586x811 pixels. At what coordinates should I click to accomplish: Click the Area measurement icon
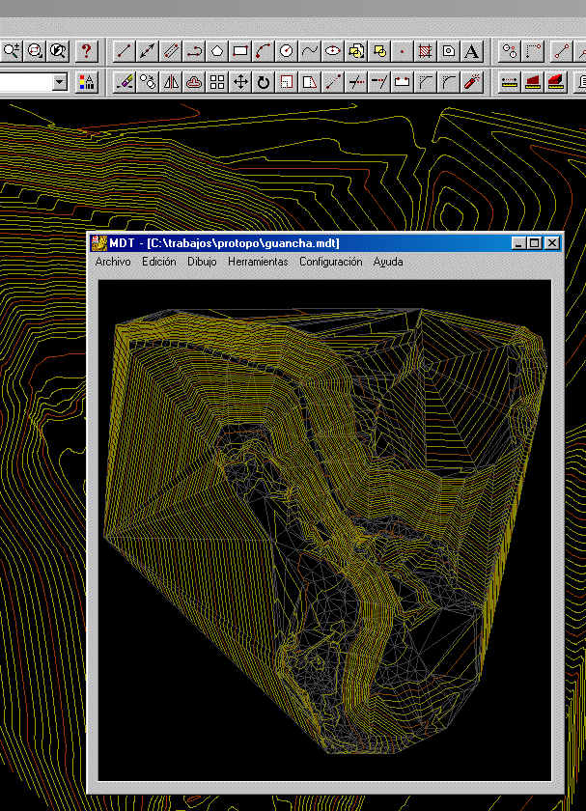pyautogui.click(x=533, y=82)
